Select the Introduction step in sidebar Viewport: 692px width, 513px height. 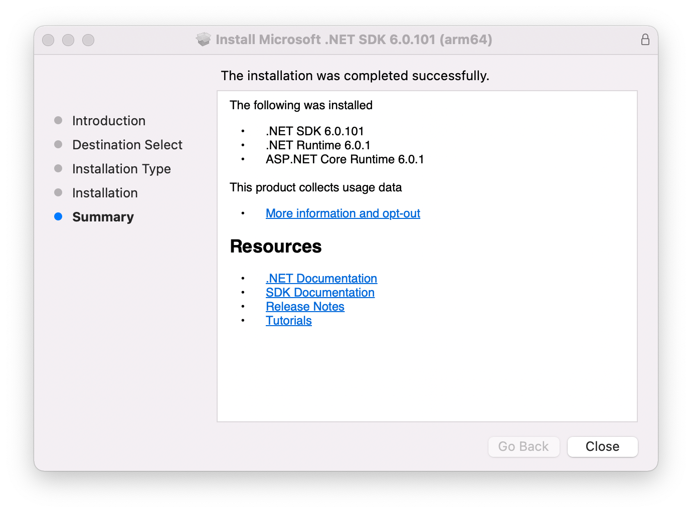[x=109, y=120]
